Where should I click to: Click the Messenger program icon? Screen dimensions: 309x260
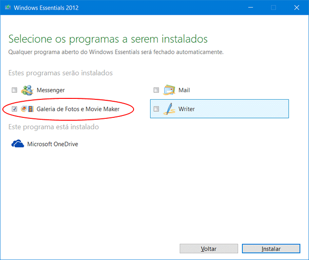click(x=27, y=90)
